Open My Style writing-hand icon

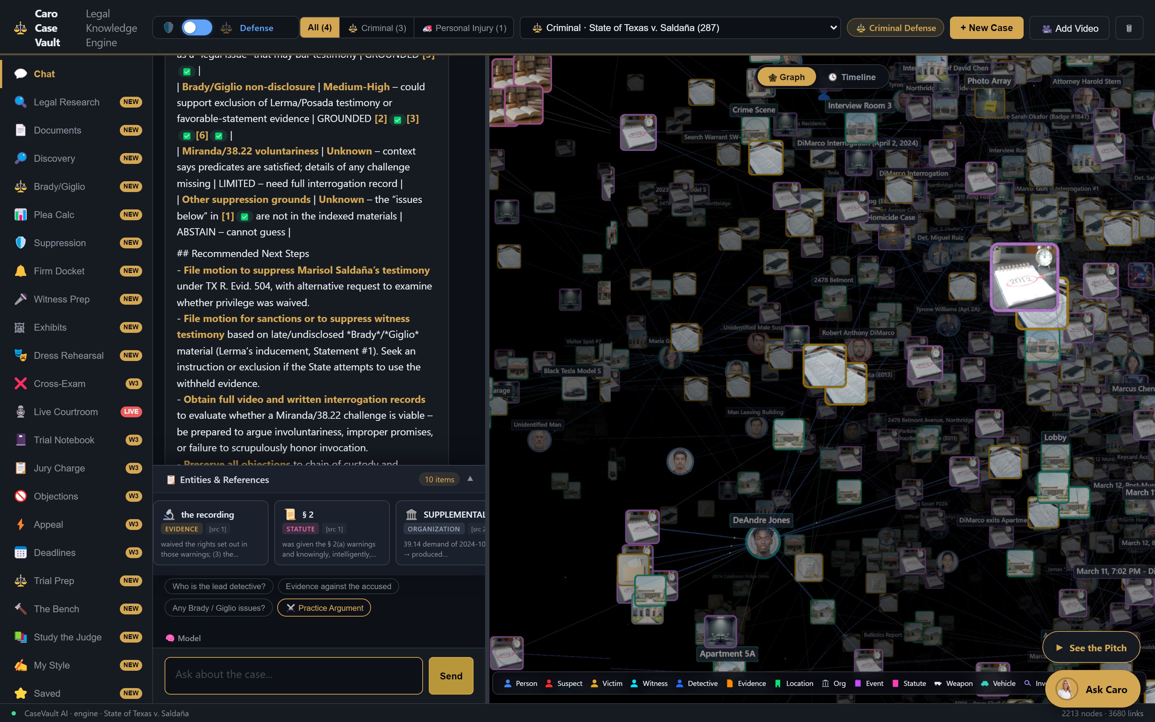pyautogui.click(x=21, y=665)
